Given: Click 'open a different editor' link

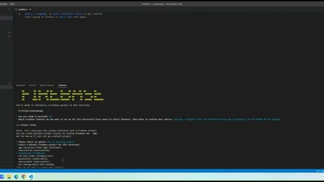Looking at the screenshot, I should [x=67, y=14].
